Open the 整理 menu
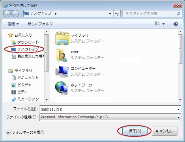185x142 pixels. click(x=13, y=24)
